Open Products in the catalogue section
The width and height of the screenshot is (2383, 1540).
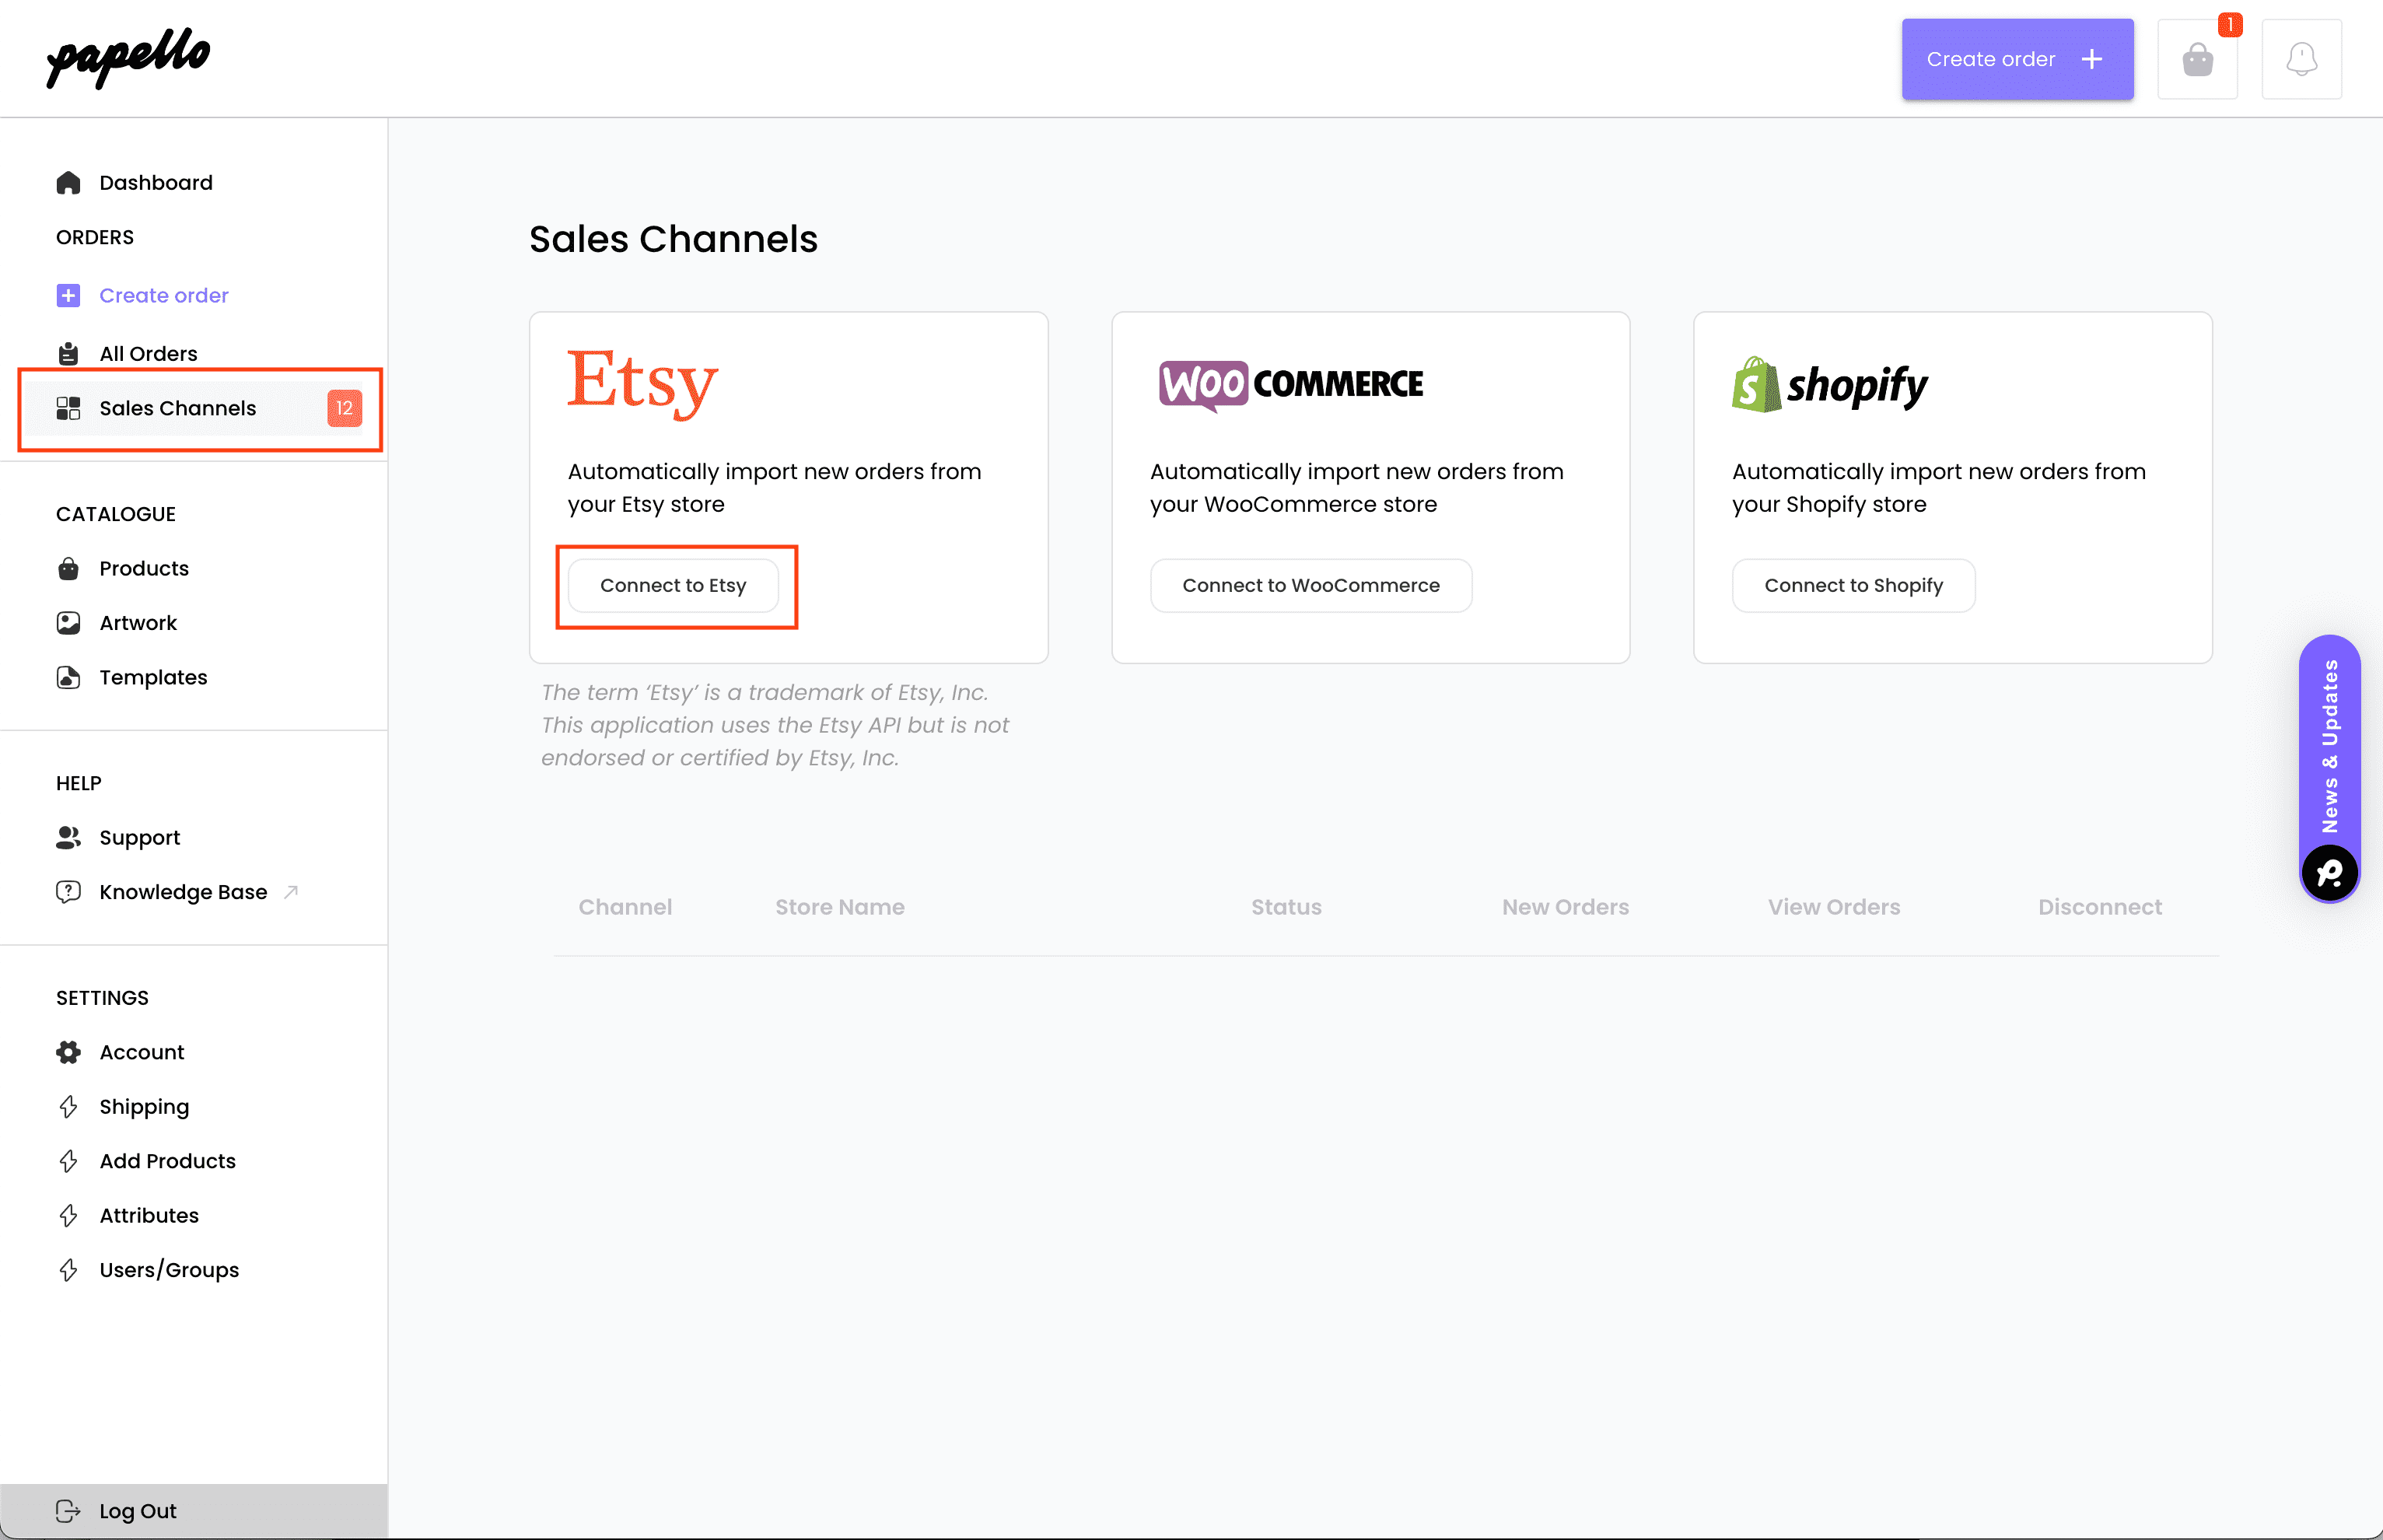[x=144, y=569]
